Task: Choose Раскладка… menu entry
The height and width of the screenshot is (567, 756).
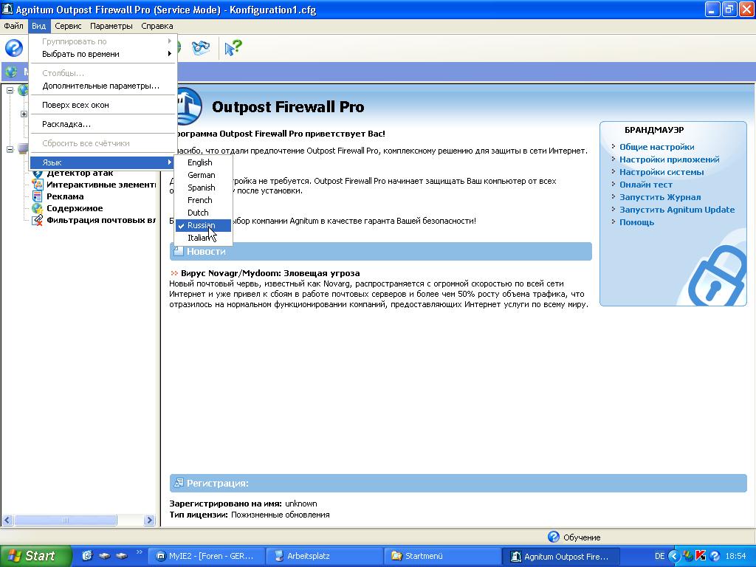Action: (x=103, y=124)
